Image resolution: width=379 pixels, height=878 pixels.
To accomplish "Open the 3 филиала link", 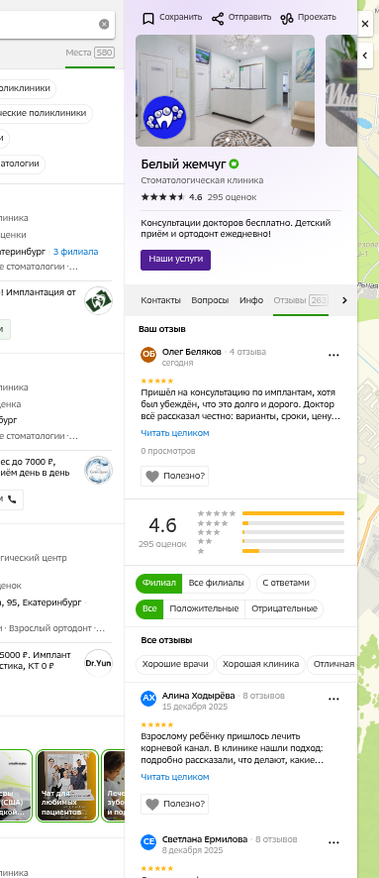I will pyautogui.click(x=75, y=252).
